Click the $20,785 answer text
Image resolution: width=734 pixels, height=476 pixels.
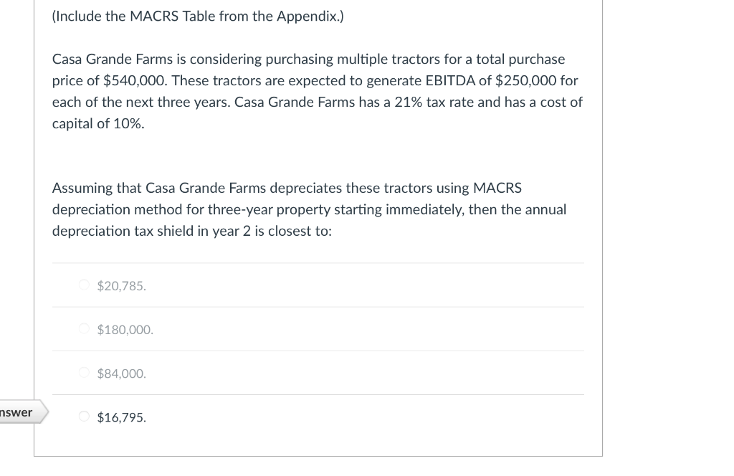[x=121, y=285]
